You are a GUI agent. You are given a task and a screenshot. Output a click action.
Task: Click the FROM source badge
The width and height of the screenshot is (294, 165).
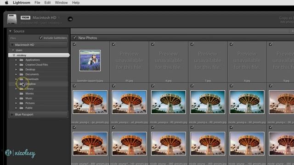pyautogui.click(x=25, y=17)
